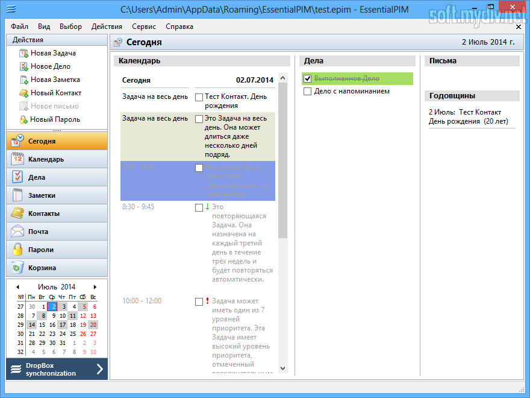Click the Почта envelope icon
The width and height of the screenshot is (530, 398).
click(17, 231)
